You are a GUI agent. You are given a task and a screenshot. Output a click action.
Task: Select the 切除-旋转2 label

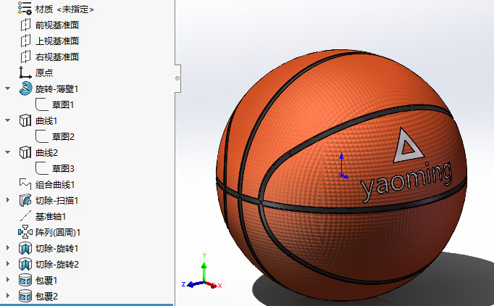click(57, 265)
